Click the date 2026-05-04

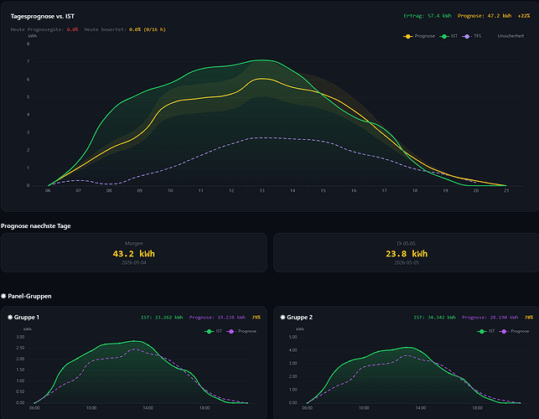click(134, 262)
